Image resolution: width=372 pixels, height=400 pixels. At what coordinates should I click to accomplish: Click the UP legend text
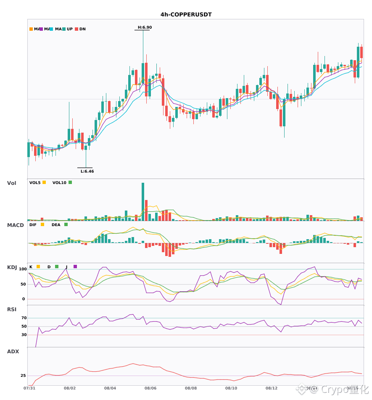click(x=70, y=29)
